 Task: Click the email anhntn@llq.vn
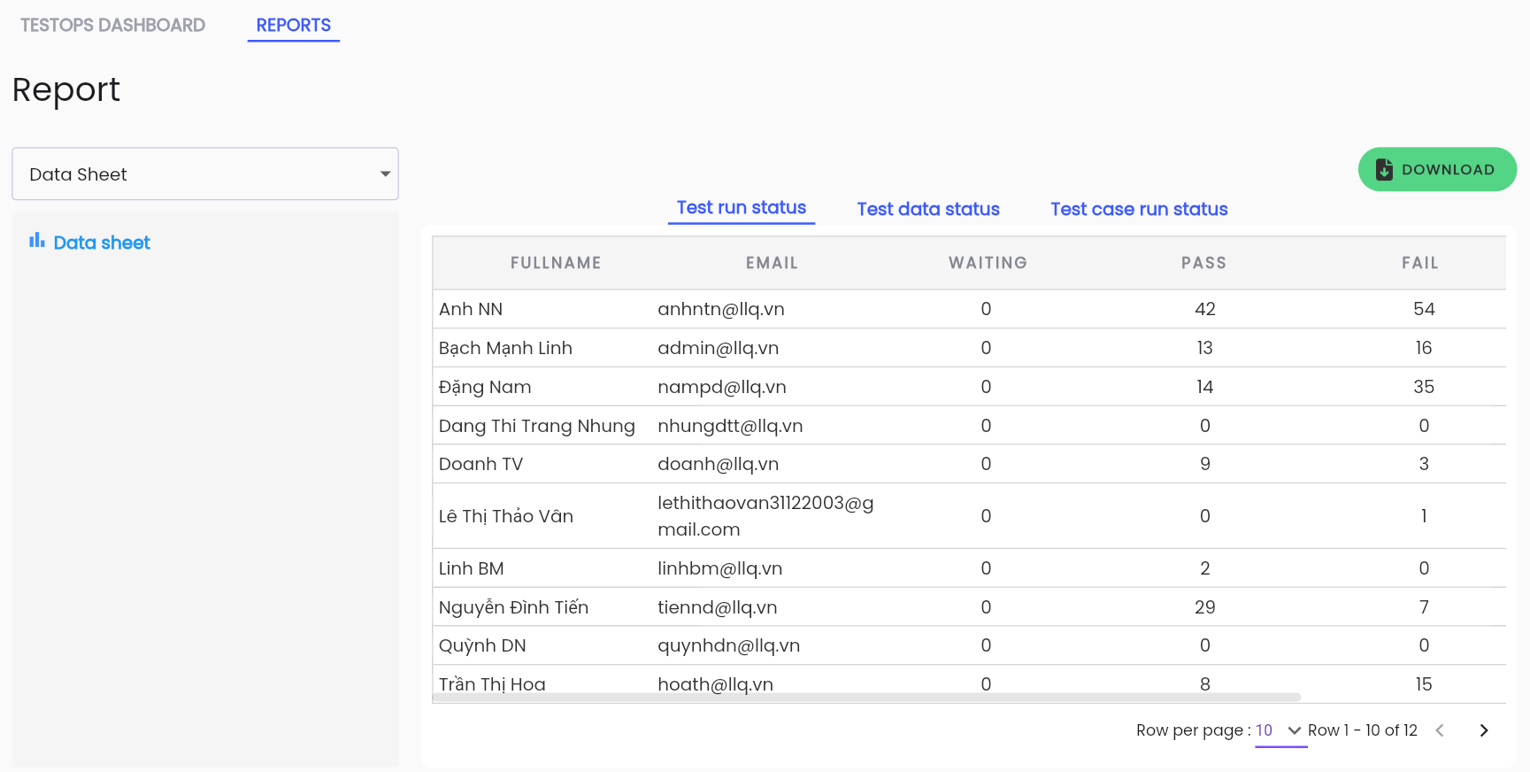(721, 309)
